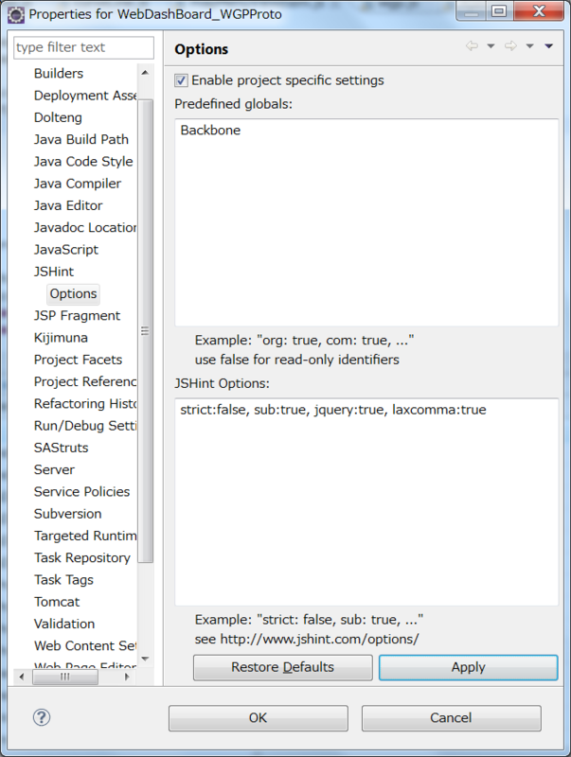Select Validation in the properties tree
The width and height of the screenshot is (571, 757).
(x=63, y=624)
